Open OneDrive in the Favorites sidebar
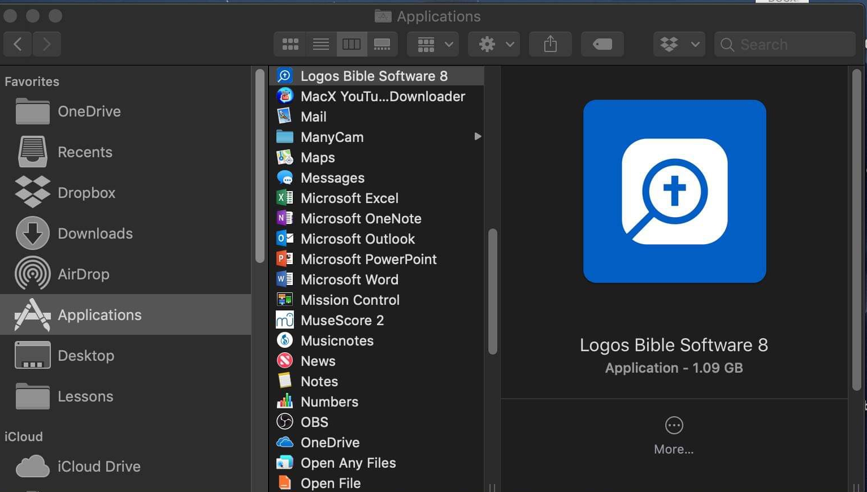The image size is (867, 492). (x=125, y=111)
